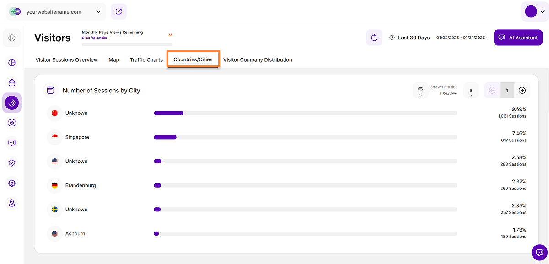The width and height of the screenshot is (549, 264).
Task: Go to next page of city entries
Action: pos(522,91)
